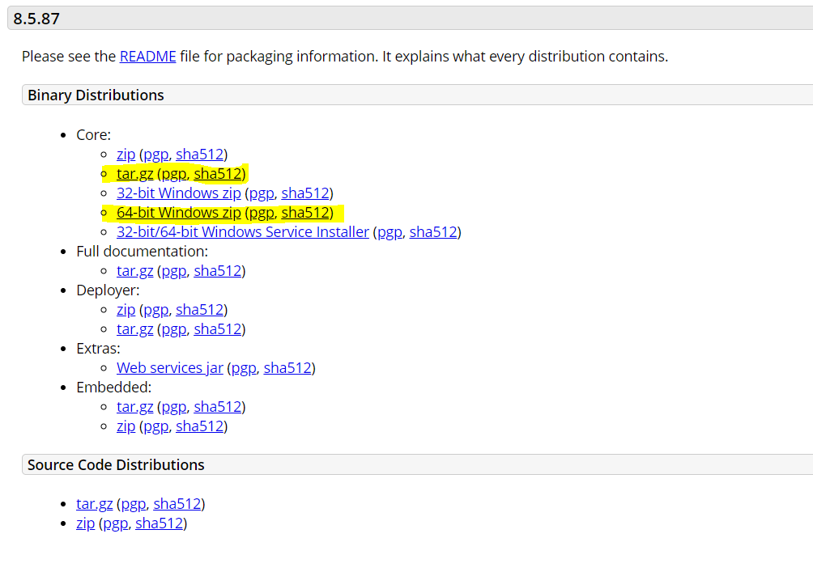The width and height of the screenshot is (813, 572).
Task: Open sha512 for Full documentation tar.gz
Action: click(218, 271)
